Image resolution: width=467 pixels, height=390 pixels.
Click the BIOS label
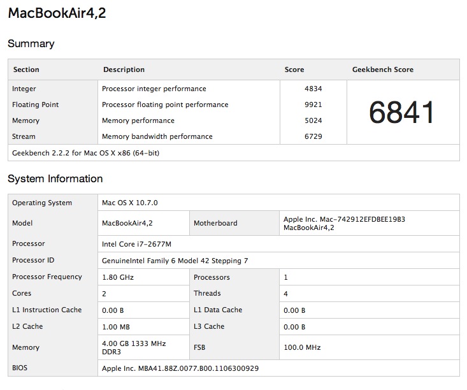[x=20, y=368]
